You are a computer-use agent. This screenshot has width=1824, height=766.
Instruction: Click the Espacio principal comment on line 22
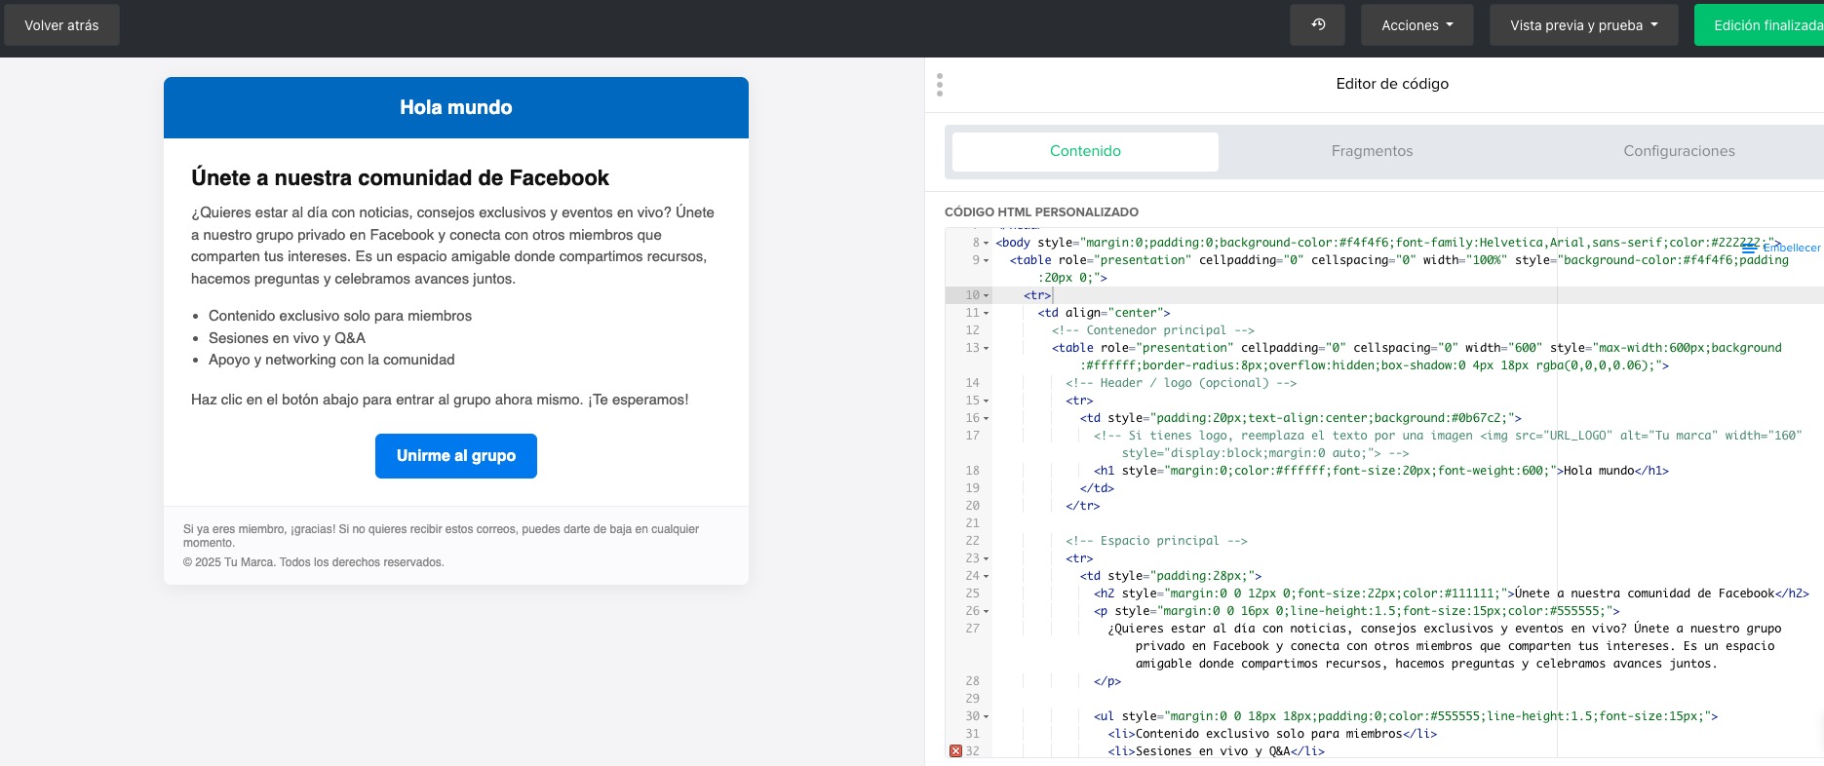click(x=1156, y=541)
